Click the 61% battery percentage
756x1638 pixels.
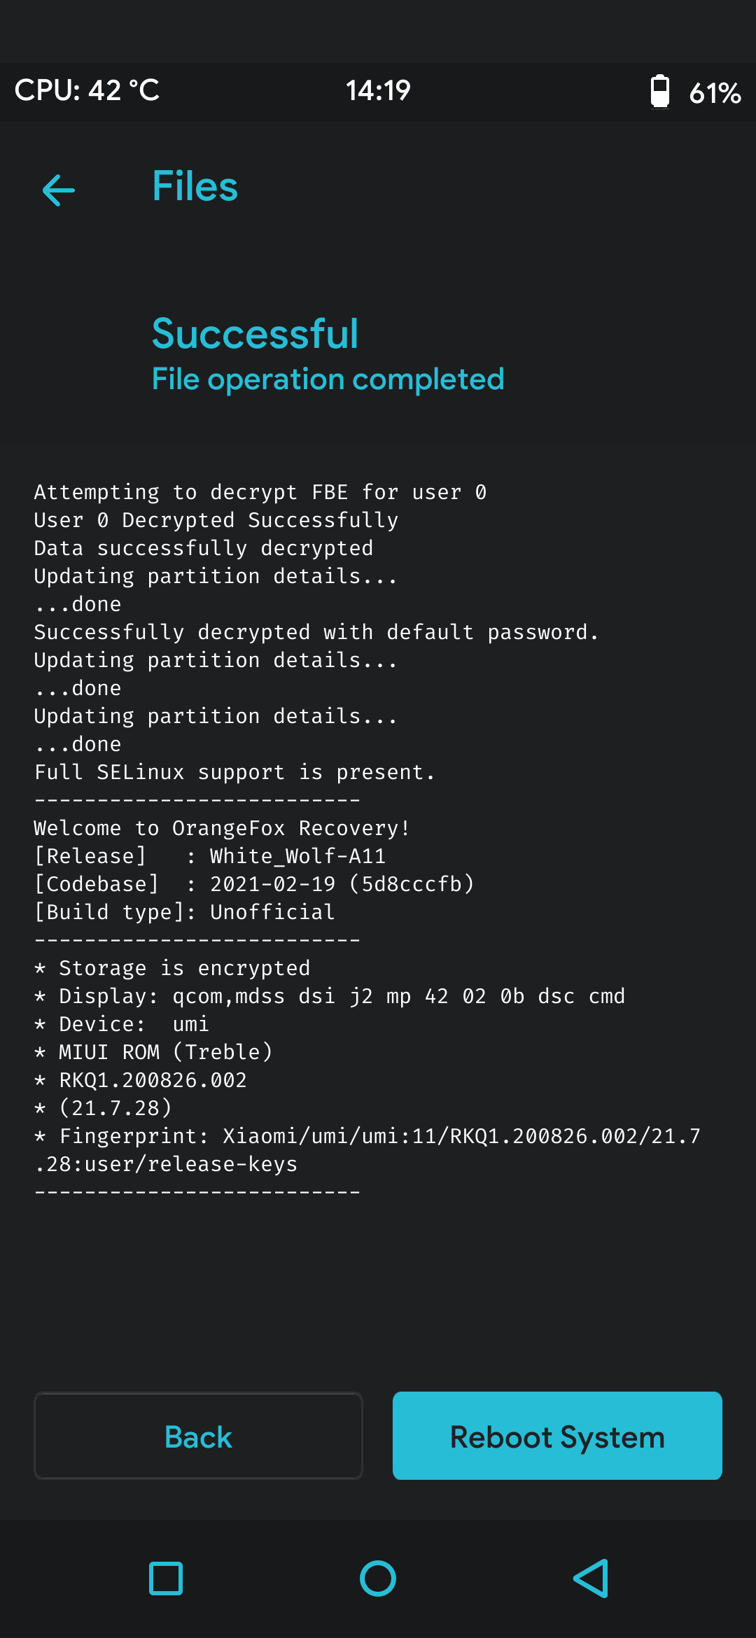pos(715,92)
